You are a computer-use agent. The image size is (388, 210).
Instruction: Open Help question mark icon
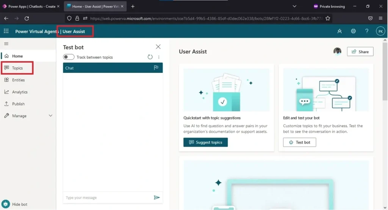[x=367, y=31]
